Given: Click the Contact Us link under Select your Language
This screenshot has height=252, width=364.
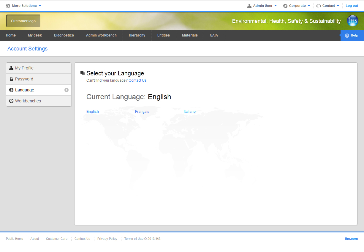Looking at the screenshot, I should pos(137,80).
